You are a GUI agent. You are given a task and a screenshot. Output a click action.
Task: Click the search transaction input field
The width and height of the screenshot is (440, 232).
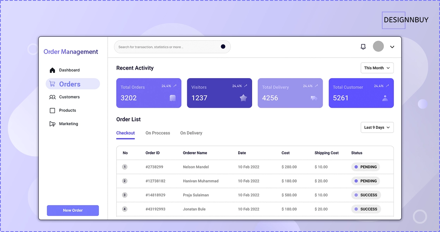click(172, 47)
